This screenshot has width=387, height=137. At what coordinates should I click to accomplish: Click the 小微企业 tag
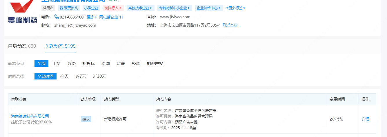pyautogui.click(x=91, y=8)
